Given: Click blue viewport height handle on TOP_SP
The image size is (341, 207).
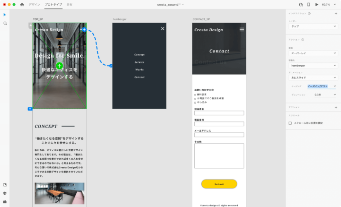Looking at the screenshot, I should point(30,109).
